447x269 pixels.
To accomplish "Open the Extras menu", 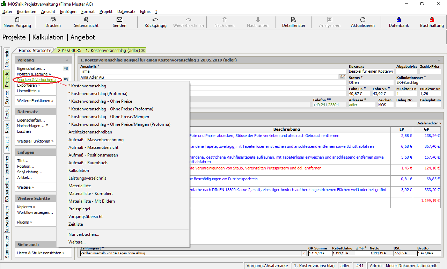I will pos(145,12).
